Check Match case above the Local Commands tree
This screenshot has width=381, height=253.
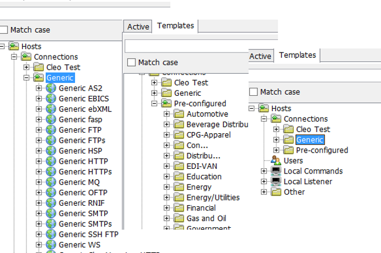click(253, 92)
